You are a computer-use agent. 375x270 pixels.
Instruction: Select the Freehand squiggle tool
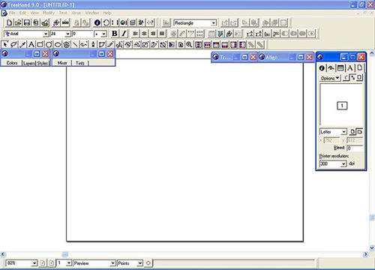(x=84, y=44)
